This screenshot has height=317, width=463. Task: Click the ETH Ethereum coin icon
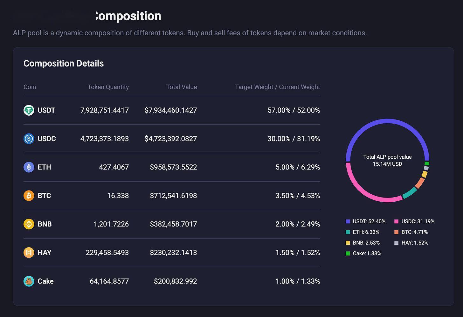tap(29, 167)
